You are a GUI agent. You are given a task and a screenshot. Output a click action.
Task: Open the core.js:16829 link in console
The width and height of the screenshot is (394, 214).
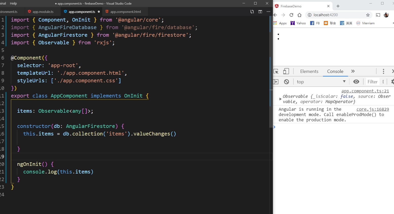point(372,109)
